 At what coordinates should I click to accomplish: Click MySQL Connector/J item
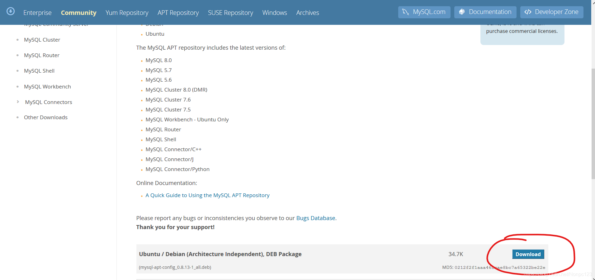coord(169,159)
